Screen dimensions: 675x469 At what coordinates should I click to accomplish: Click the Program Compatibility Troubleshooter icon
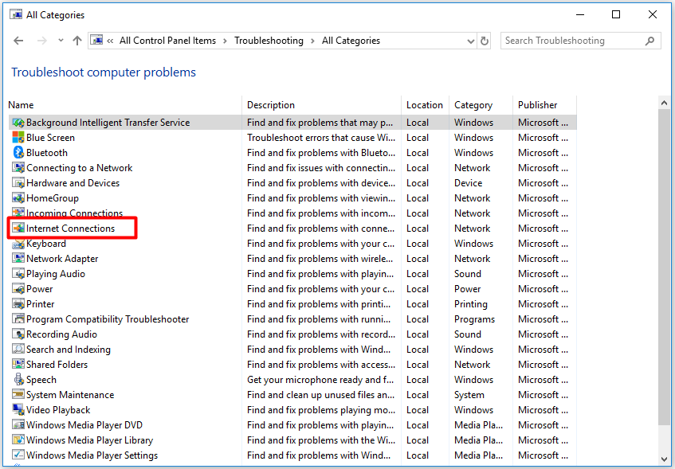[18, 319]
